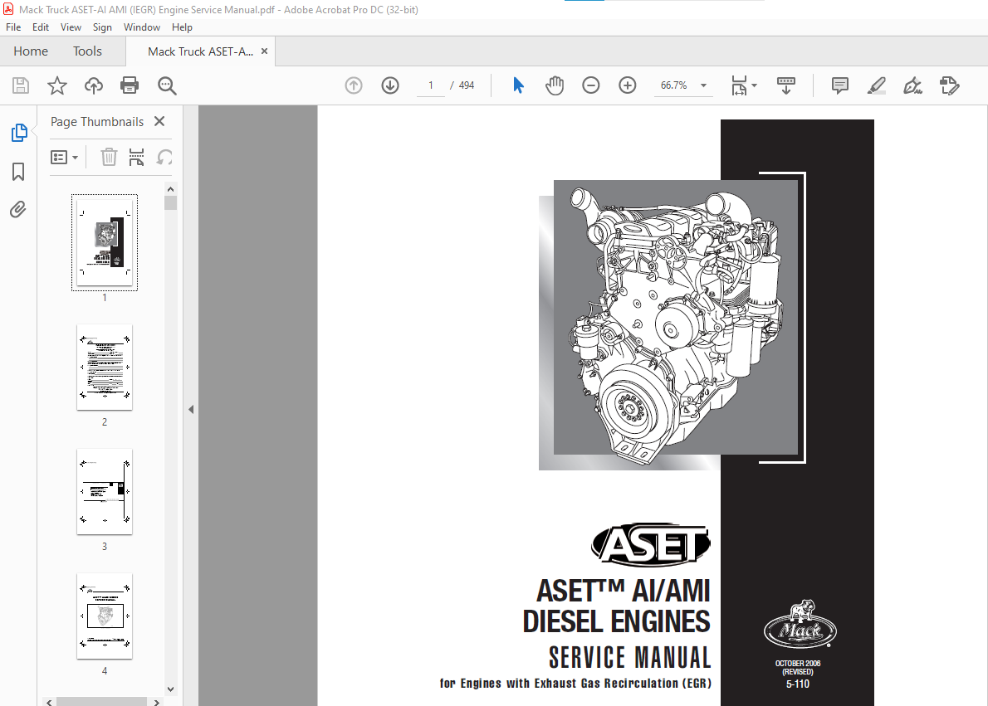Select the Highlight text pen tool

pos(877,85)
